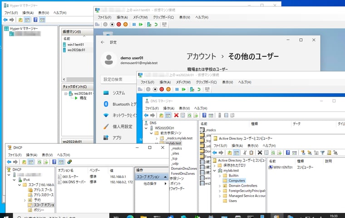Click アカウント breadcrumb in Settings
The image size is (345, 218).
(x=201, y=56)
